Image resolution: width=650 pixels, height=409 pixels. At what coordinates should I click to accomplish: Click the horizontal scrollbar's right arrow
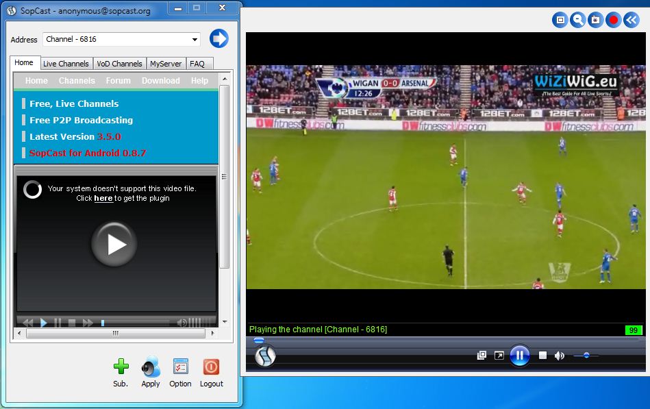click(212, 333)
